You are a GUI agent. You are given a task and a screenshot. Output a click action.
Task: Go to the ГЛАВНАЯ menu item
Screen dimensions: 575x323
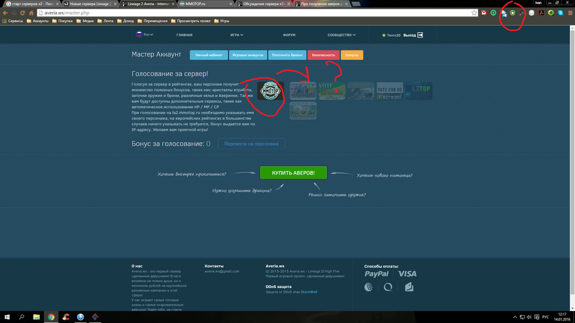click(184, 35)
